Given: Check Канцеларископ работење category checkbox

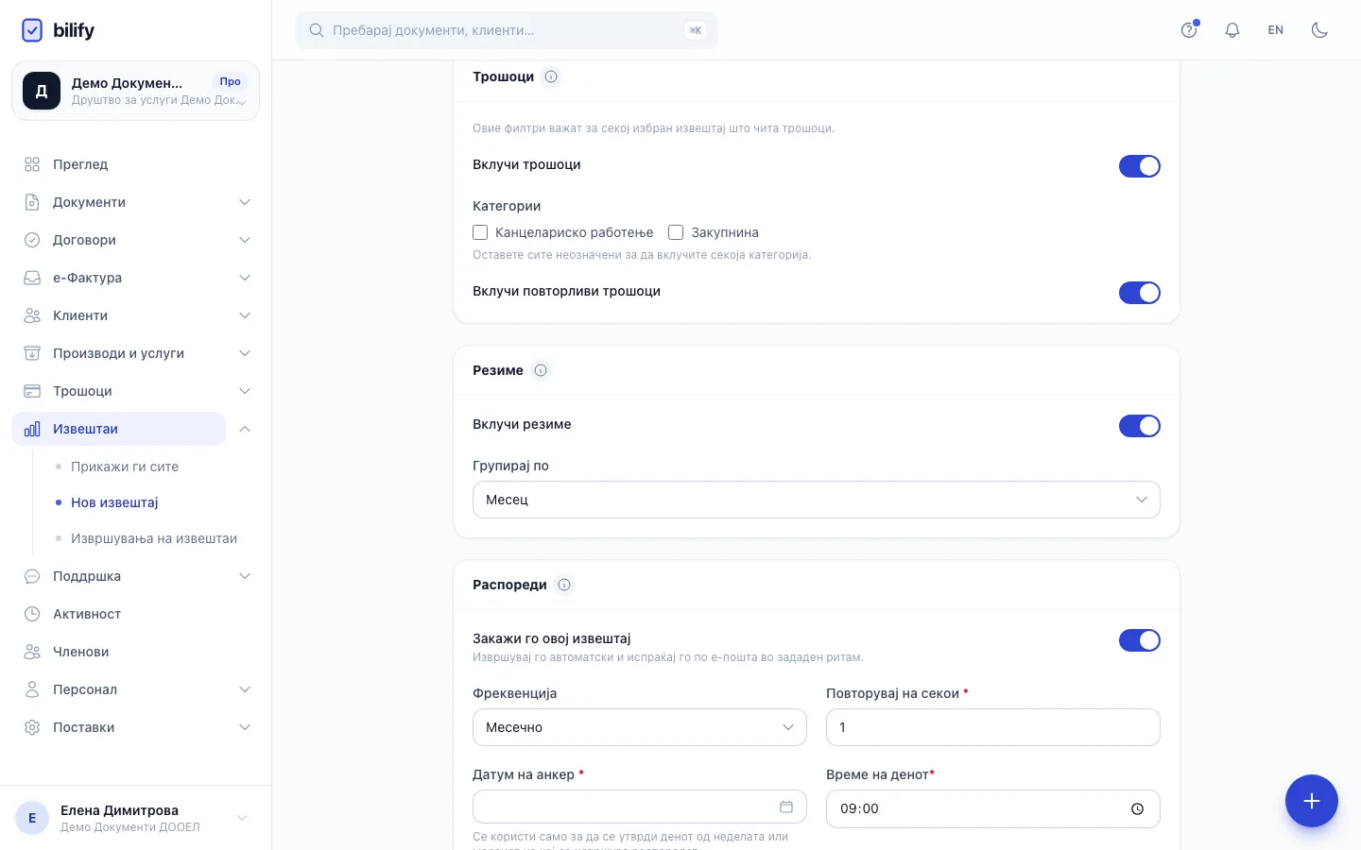Looking at the screenshot, I should 480,232.
